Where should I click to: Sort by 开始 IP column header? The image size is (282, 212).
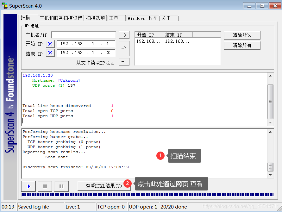coord(149,35)
